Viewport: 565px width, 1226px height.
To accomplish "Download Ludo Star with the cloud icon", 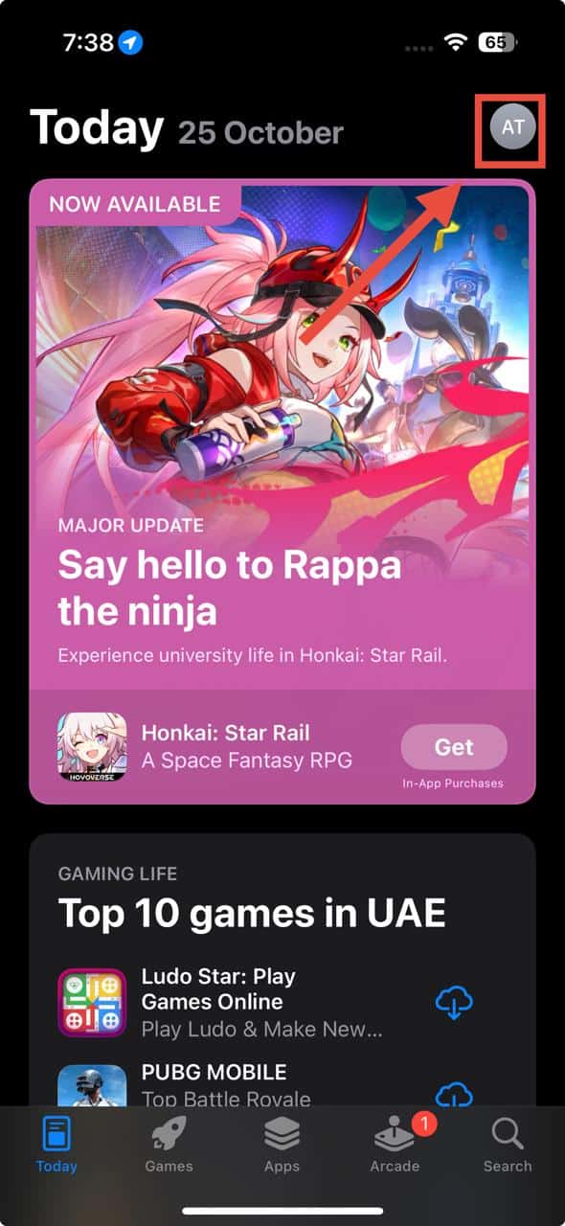I will tap(455, 1003).
